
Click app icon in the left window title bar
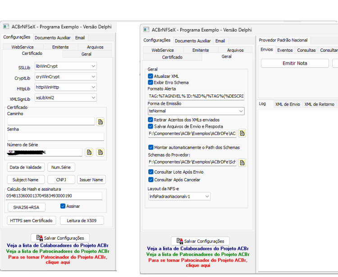(x=6, y=27)
